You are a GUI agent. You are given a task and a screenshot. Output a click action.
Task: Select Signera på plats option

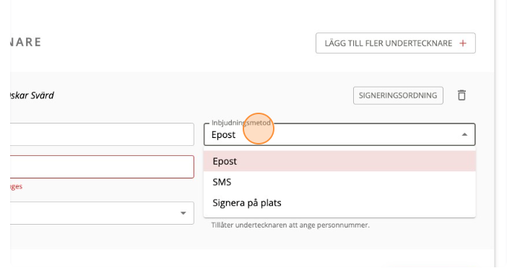pyautogui.click(x=339, y=203)
